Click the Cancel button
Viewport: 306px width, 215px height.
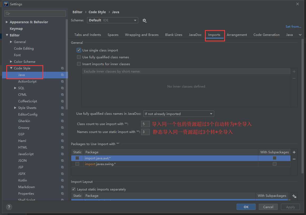pyautogui.click(x=268, y=207)
